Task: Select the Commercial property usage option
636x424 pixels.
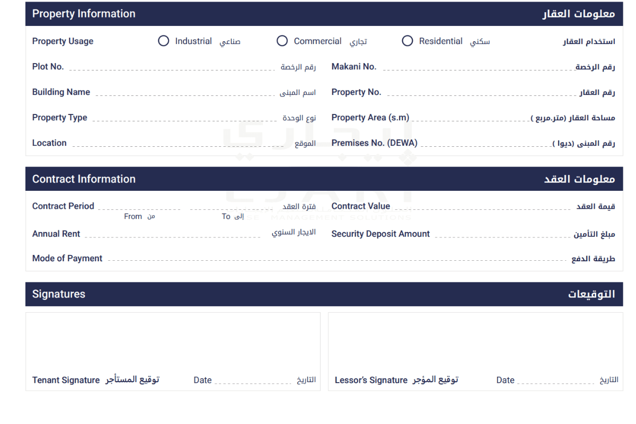Action: 282,41
